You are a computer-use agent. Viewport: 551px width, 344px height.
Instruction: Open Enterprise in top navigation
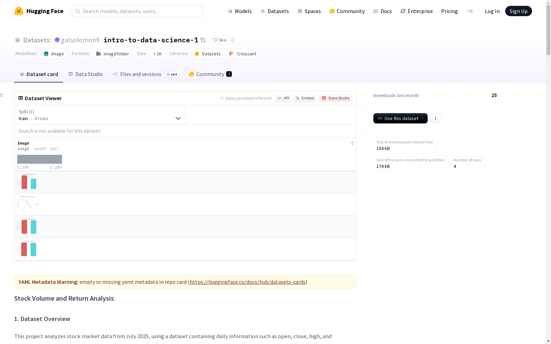[x=416, y=11]
